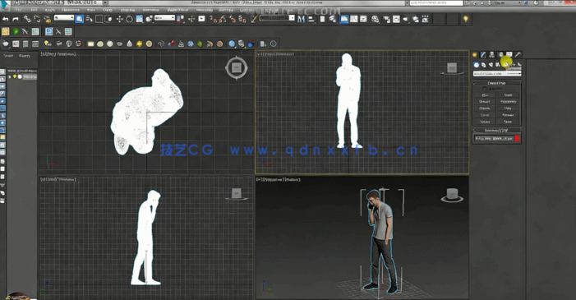Switch to the Display command panel tab
Image resolution: width=576 pixels, height=300 pixels.
point(509,54)
